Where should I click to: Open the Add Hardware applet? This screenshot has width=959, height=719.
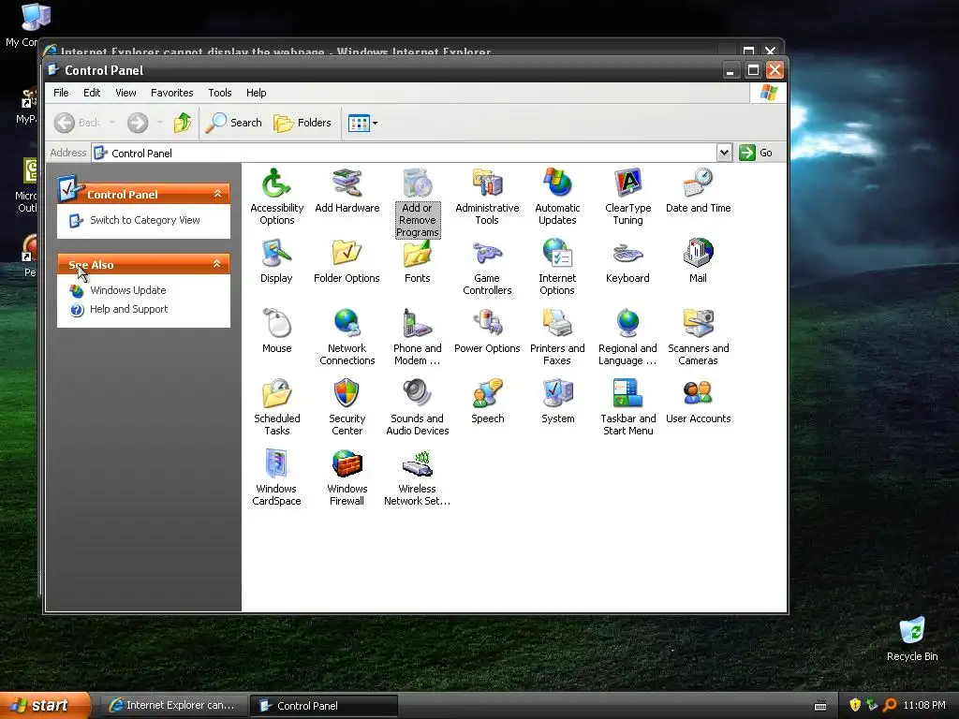(x=347, y=183)
